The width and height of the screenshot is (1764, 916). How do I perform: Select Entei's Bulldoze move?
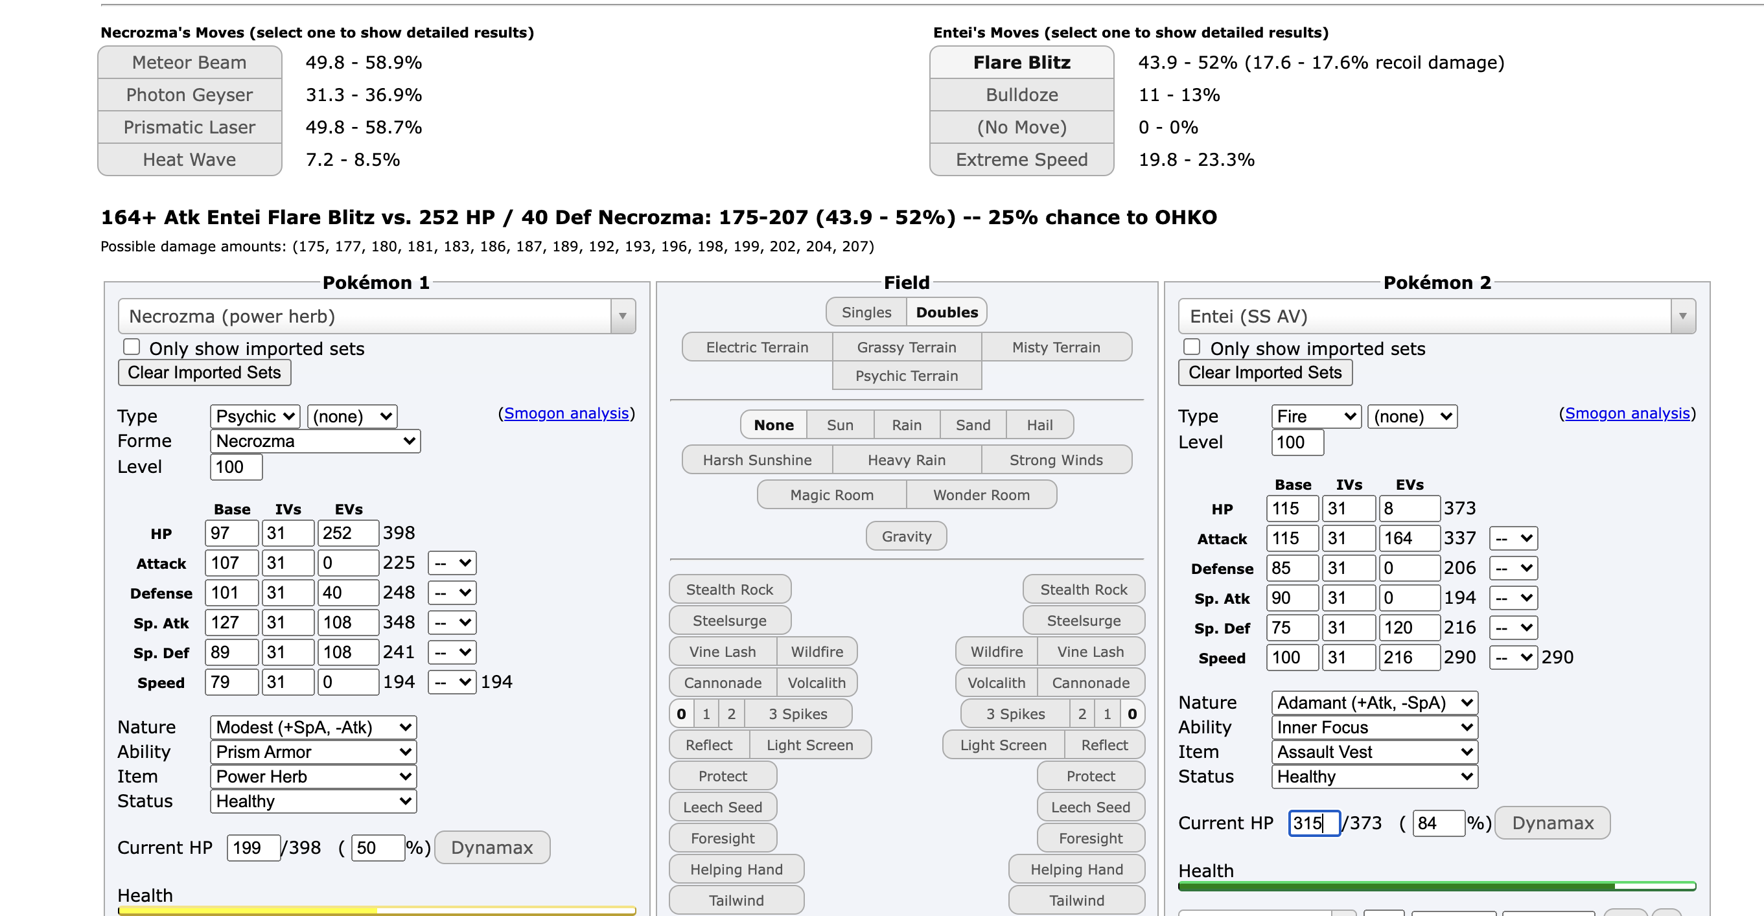pyautogui.click(x=1022, y=95)
